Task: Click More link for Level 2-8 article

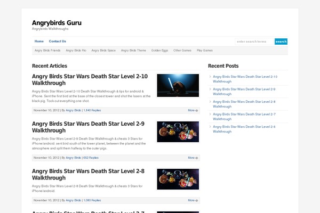Action: pos(193,200)
